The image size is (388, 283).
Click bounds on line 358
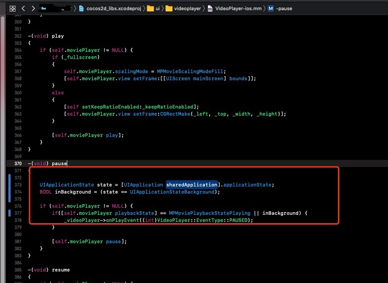238,78
